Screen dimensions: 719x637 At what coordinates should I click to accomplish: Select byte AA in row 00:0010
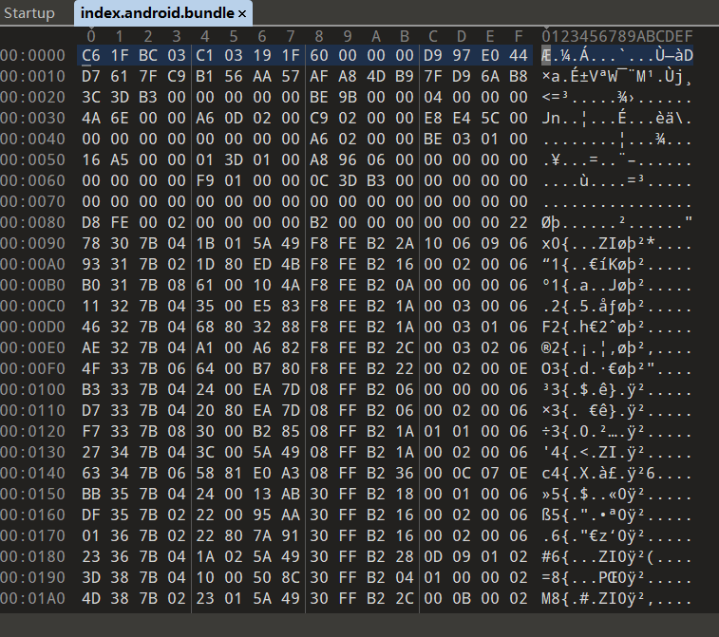pos(262,76)
